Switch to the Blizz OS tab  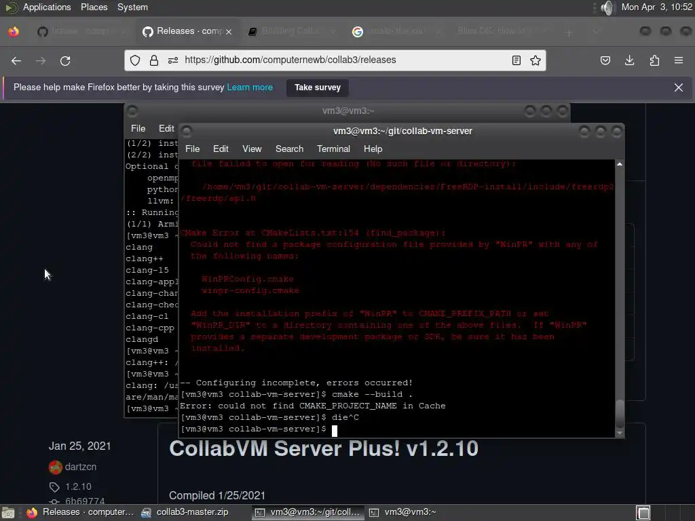[500, 31]
